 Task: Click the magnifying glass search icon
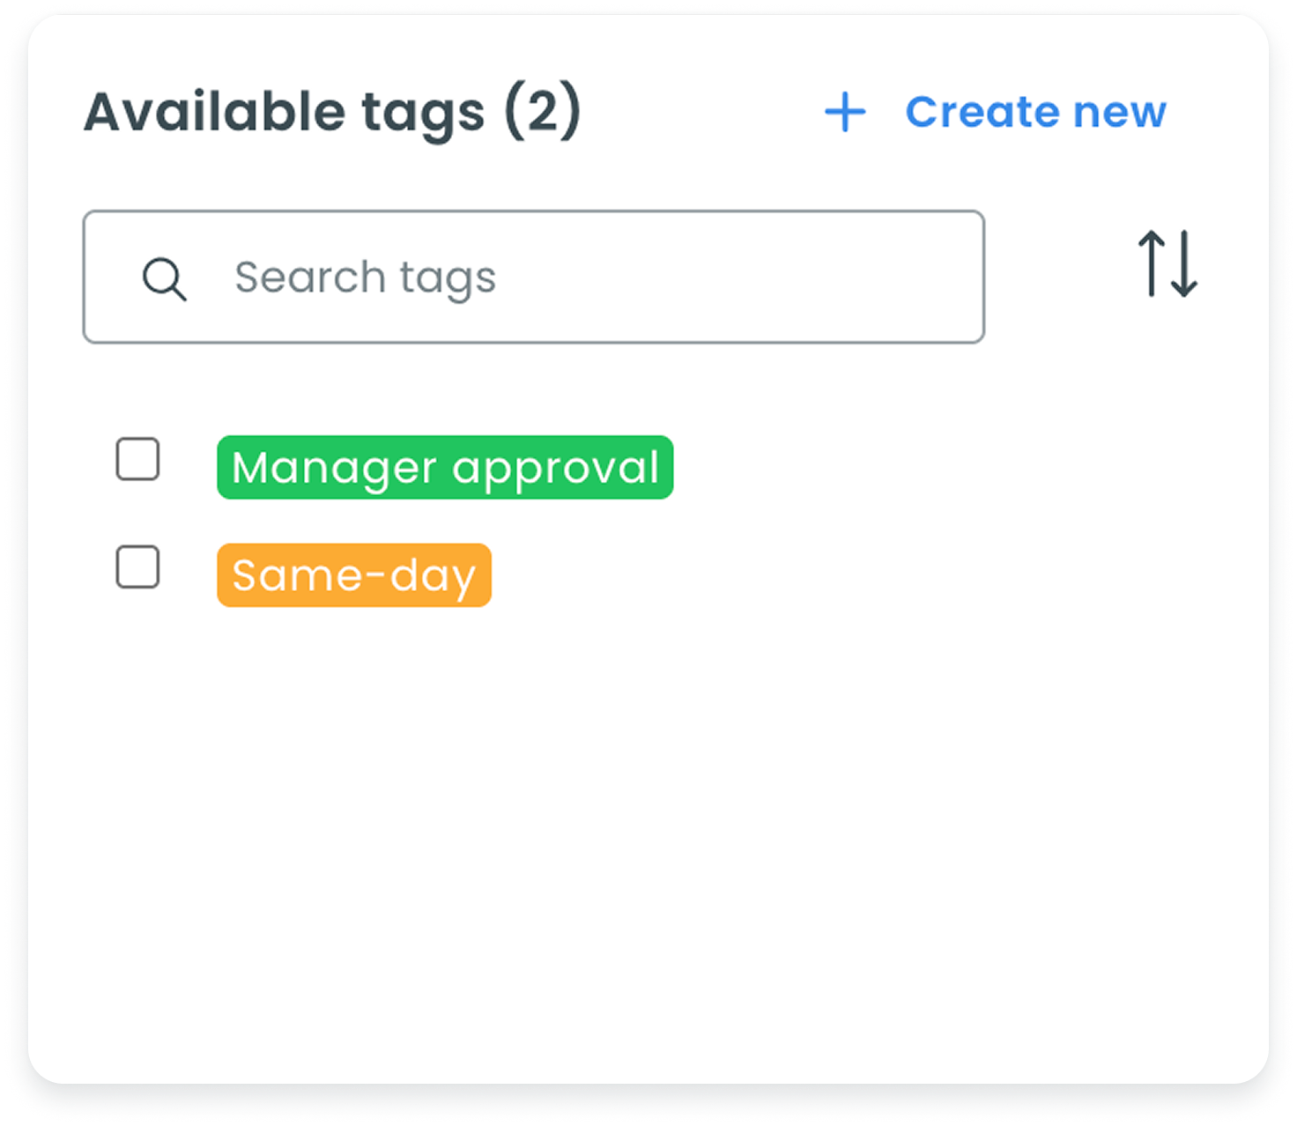(164, 278)
